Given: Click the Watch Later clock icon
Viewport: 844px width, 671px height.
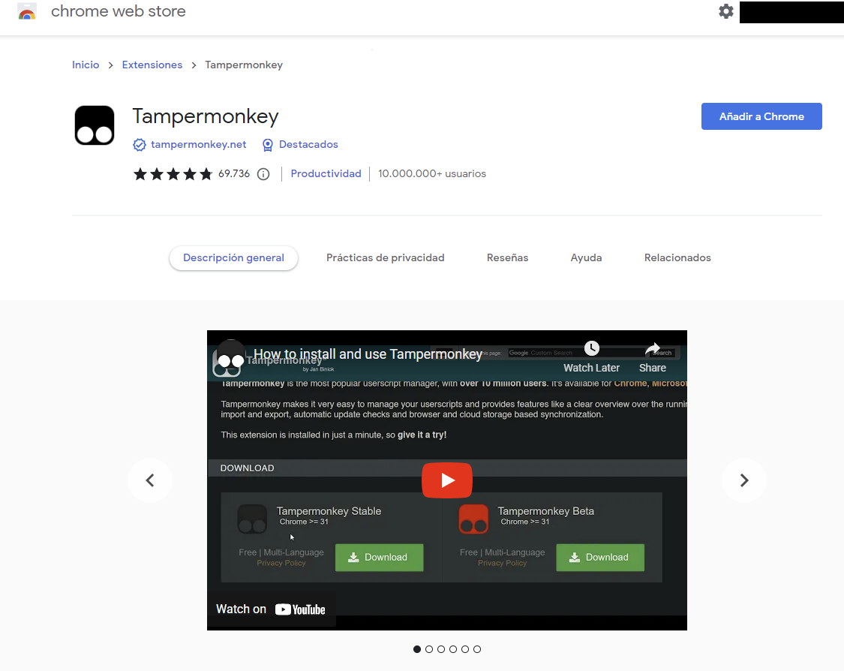Looking at the screenshot, I should 592,348.
